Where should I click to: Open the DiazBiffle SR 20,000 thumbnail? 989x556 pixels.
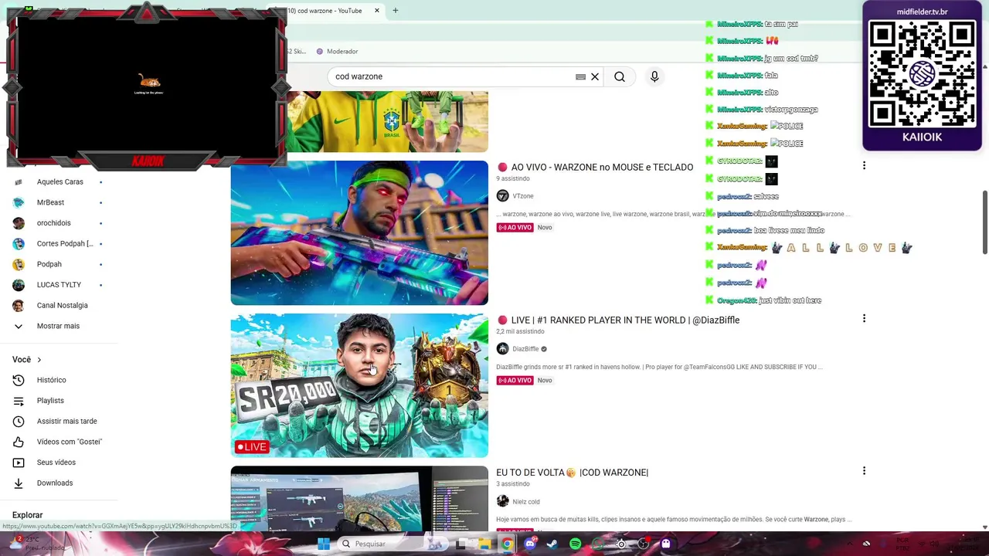pyautogui.click(x=359, y=385)
